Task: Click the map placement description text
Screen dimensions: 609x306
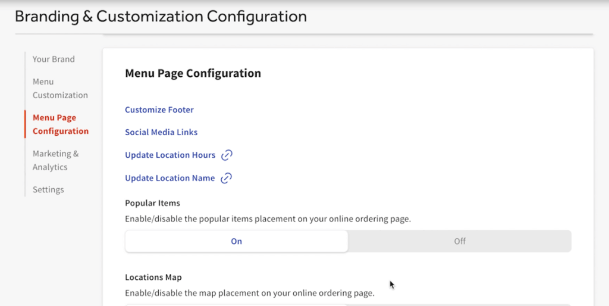Action: coord(250,293)
